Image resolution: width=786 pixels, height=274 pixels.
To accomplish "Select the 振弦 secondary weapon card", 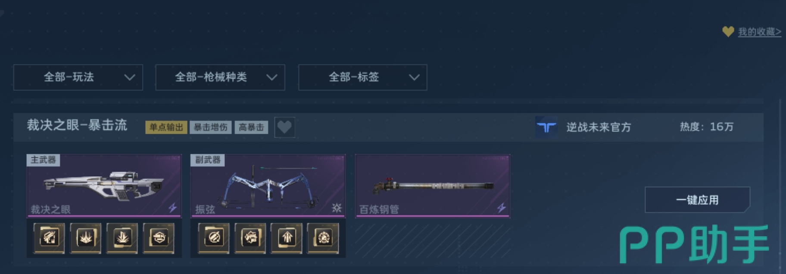I will coord(268,186).
